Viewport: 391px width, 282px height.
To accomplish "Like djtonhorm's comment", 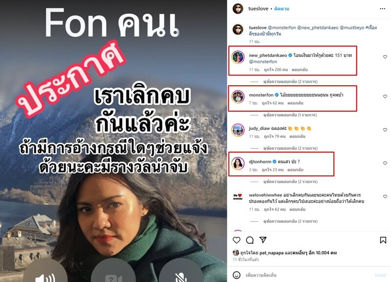I will click(x=385, y=163).
